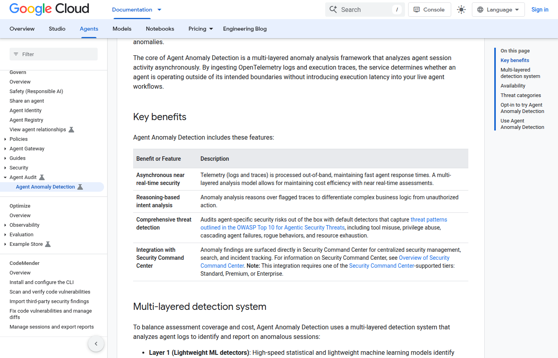Click the Key benefits heading

(160, 117)
